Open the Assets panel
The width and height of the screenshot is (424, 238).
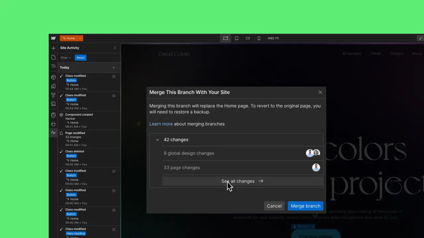click(53, 103)
